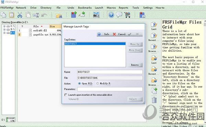Image resolution: width=206 pixels, height=127 pixels.
Task: Click the Last file launch icon
Action: (154, 25)
